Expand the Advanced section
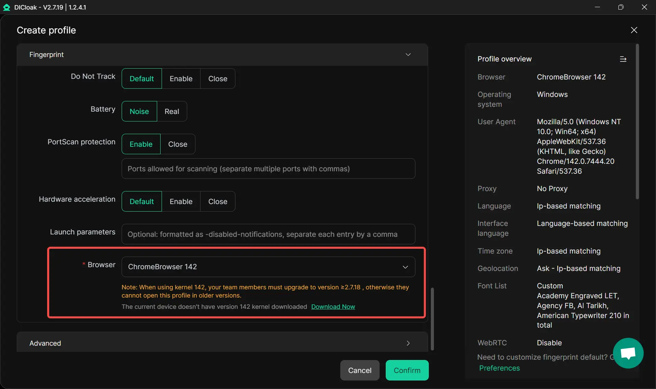Viewport: 656px width, 389px height. click(x=408, y=343)
